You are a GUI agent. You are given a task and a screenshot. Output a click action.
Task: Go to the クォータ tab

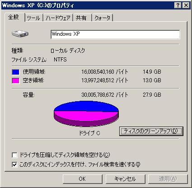click(103, 18)
